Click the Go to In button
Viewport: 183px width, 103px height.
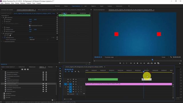[131, 63]
